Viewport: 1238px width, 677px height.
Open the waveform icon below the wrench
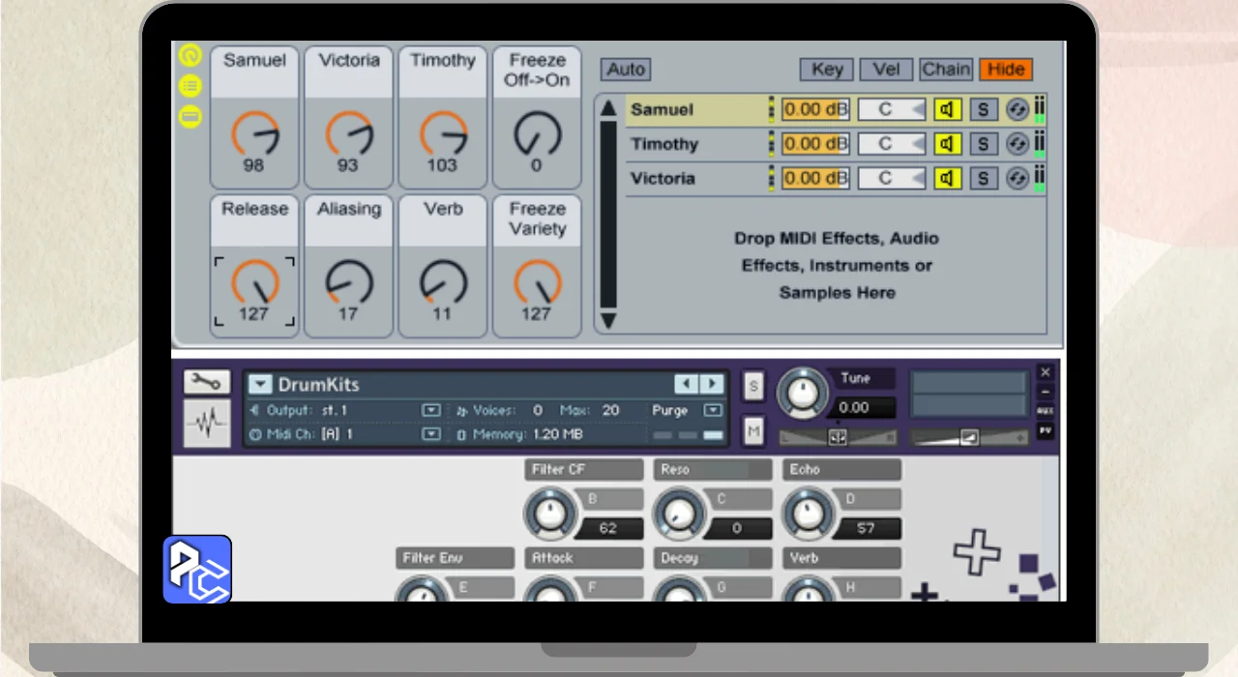point(208,423)
